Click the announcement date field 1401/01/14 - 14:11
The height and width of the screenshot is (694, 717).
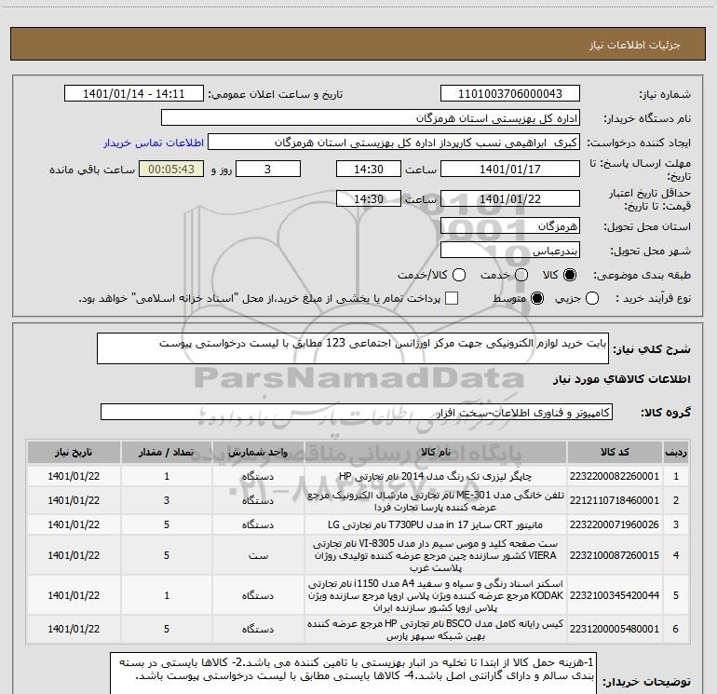134,94
